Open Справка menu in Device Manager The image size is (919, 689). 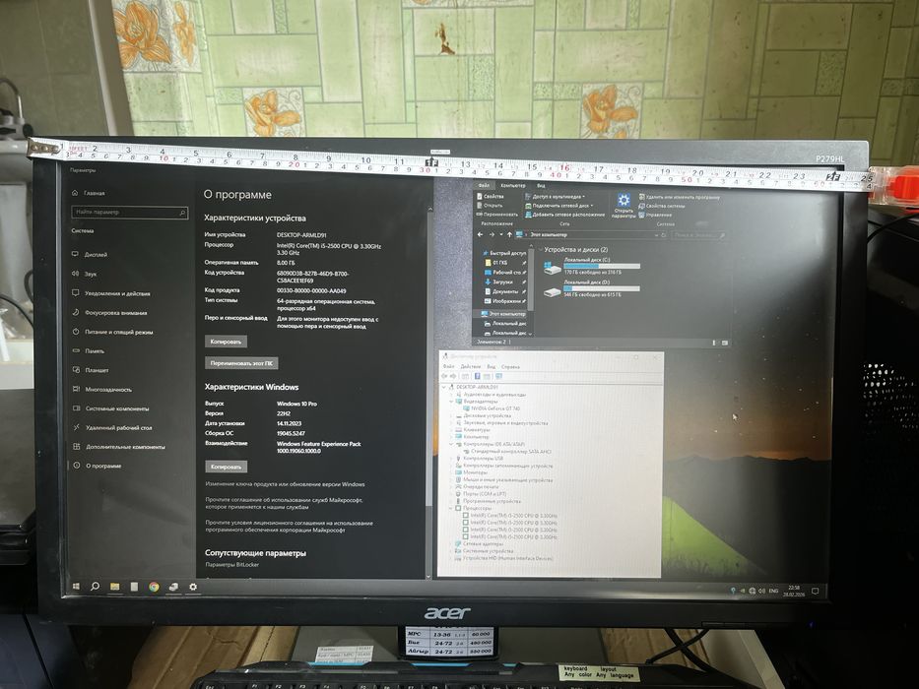510,367
